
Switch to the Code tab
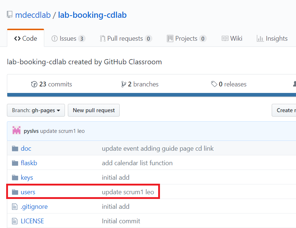pos(25,38)
